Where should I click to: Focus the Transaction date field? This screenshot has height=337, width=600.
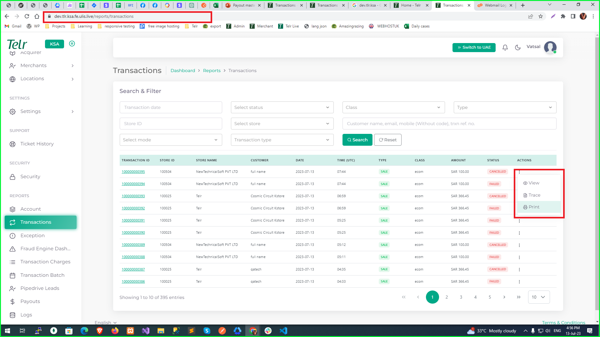click(x=171, y=107)
